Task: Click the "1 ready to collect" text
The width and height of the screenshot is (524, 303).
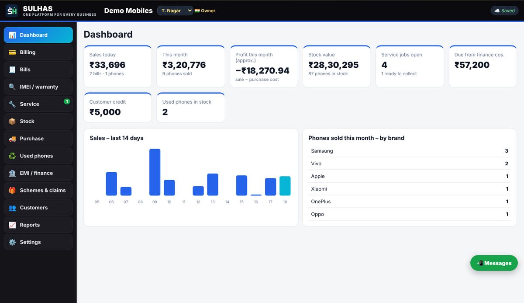Action: (399, 74)
